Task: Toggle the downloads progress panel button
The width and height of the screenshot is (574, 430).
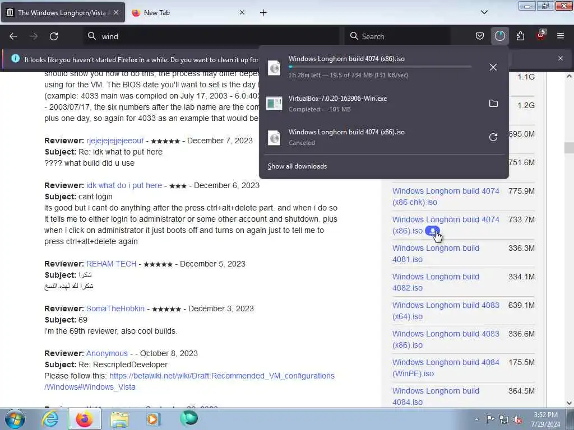Action: click(499, 36)
